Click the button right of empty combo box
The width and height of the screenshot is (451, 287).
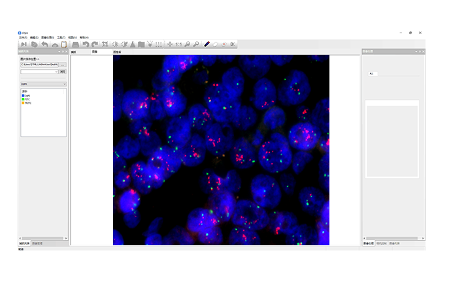(63, 72)
